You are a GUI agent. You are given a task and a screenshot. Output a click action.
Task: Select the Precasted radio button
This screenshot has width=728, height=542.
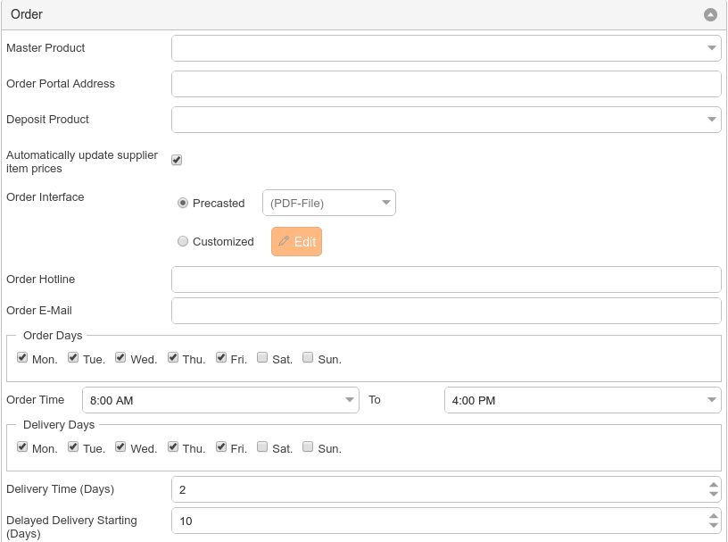coord(183,203)
